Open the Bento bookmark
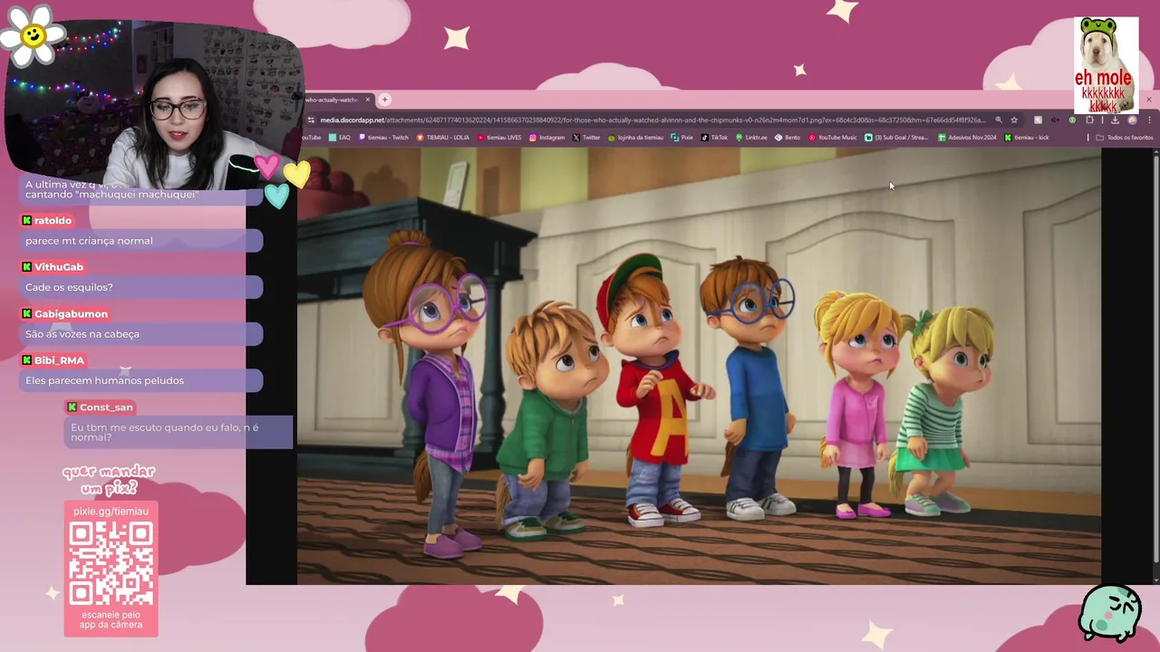Viewport: 1160px width, 652px height. coord(787,138)
